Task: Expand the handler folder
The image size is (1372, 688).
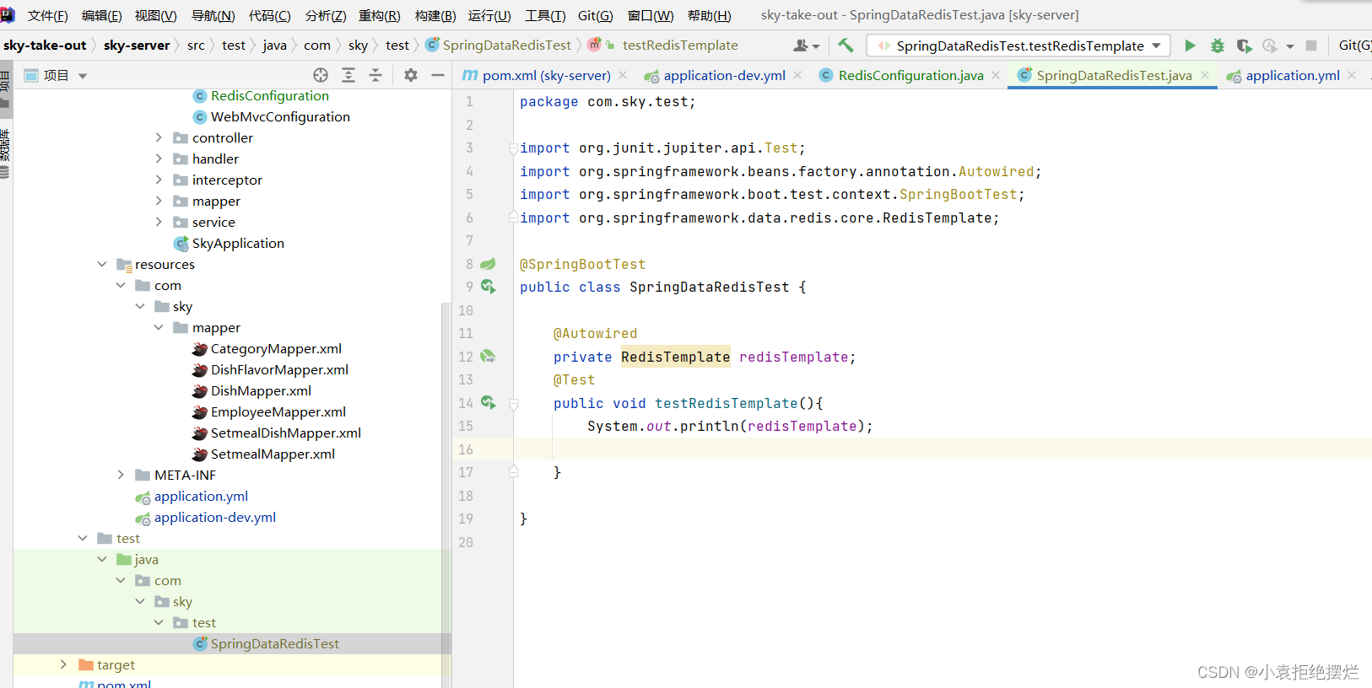Action: tap(159, 159)
